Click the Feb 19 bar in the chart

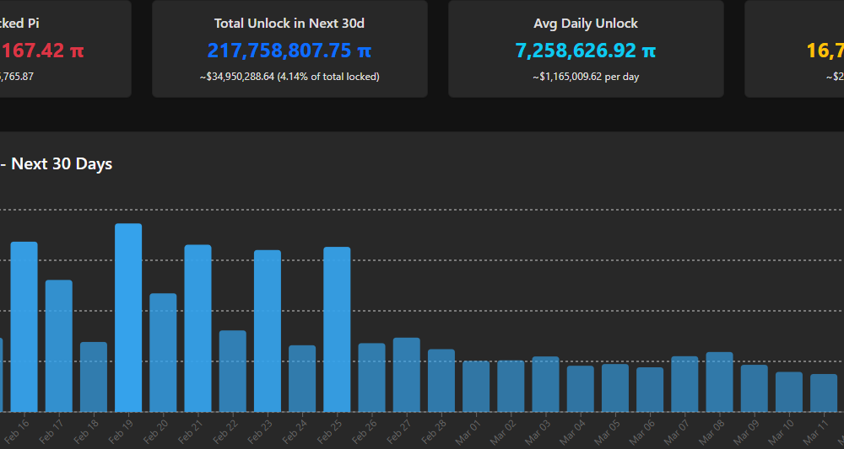coord(128,318)
